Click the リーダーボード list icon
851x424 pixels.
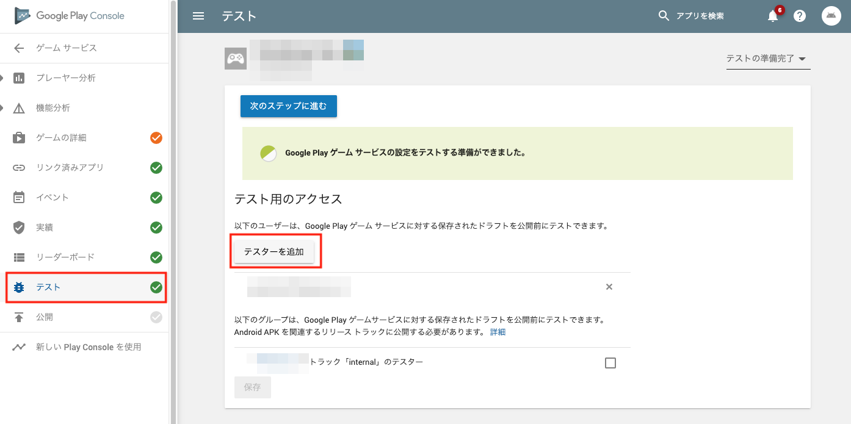(19, 257)
